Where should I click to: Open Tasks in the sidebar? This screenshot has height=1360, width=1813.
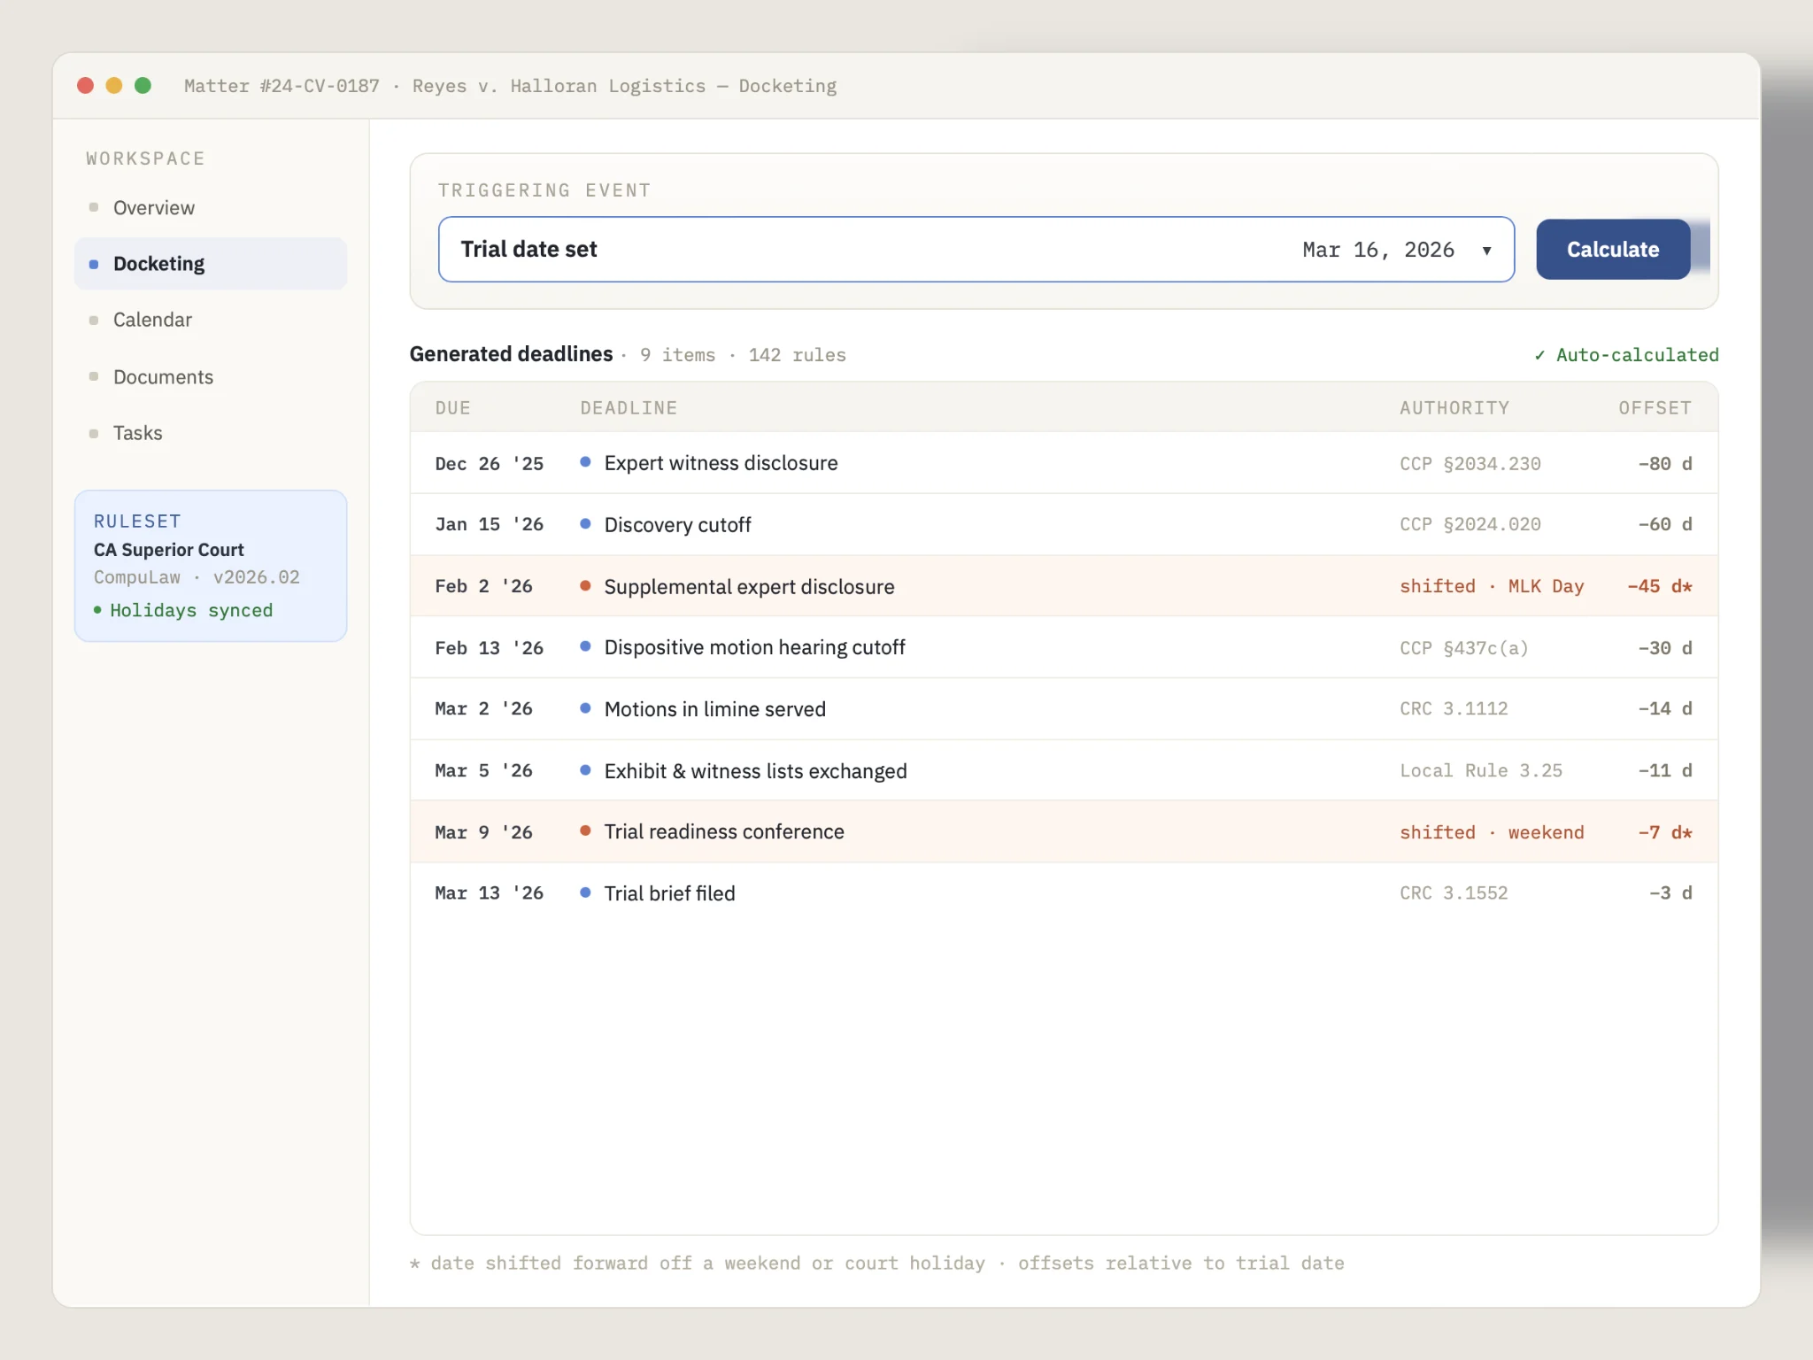tap(211, 433)
